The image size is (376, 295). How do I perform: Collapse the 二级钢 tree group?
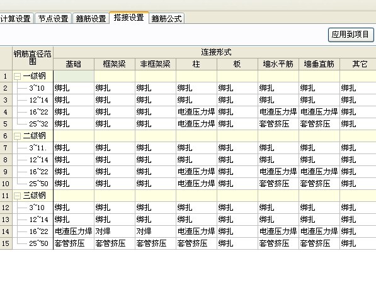17,136
